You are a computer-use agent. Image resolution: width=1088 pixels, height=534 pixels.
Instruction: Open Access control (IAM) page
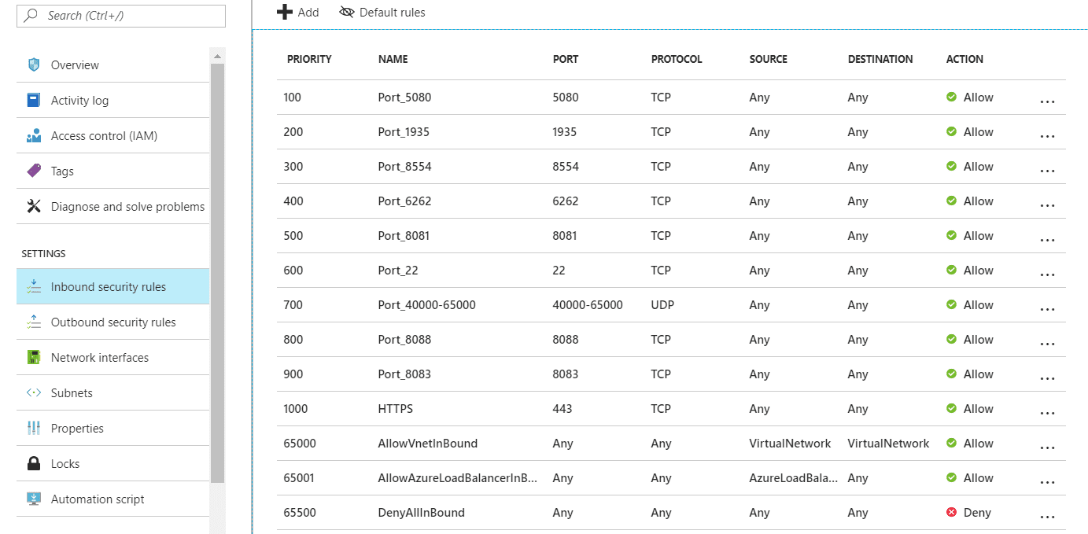point(113,135)
